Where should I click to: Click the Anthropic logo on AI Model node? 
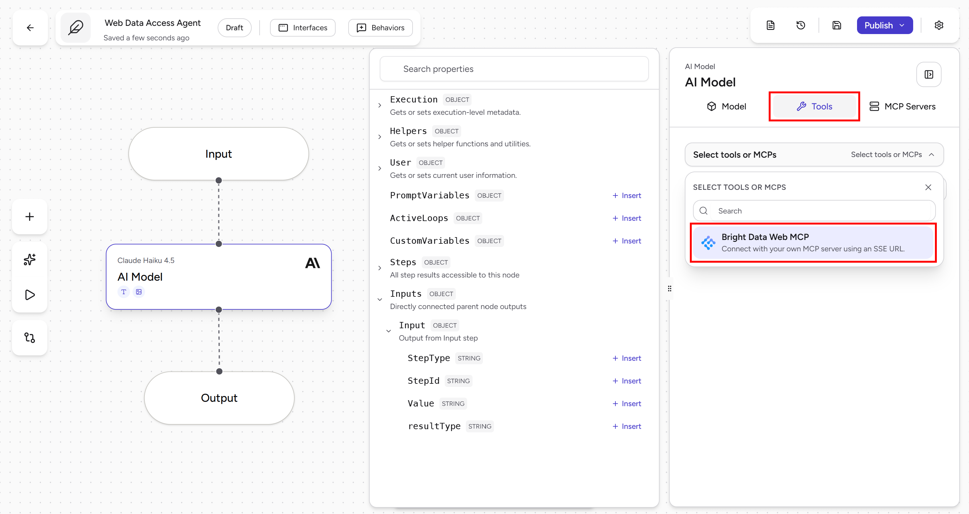click(x=312, y=263)
